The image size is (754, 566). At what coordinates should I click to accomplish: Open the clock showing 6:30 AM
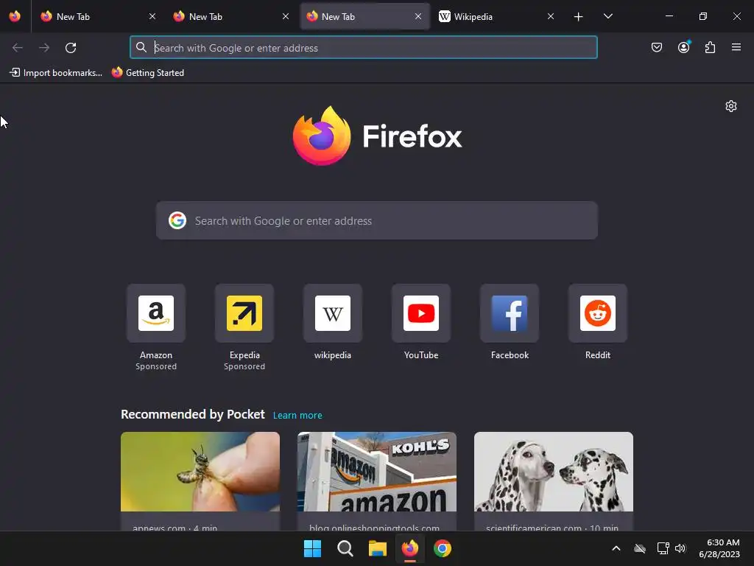[x=719, y=548]
